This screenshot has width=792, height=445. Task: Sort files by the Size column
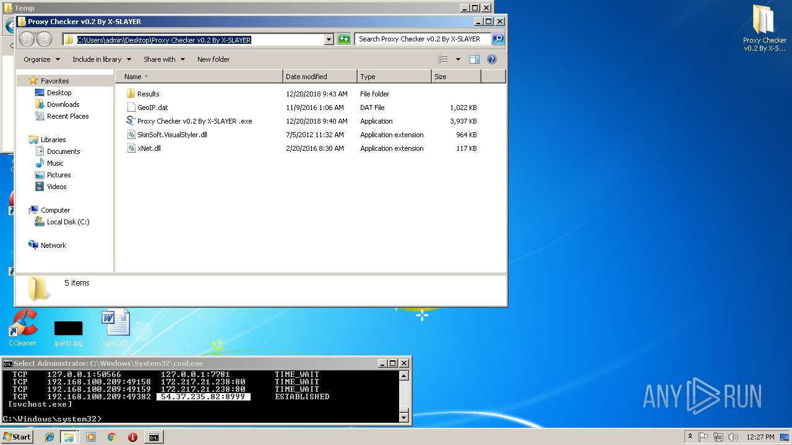pyautogui.click(x=456, y=77)
